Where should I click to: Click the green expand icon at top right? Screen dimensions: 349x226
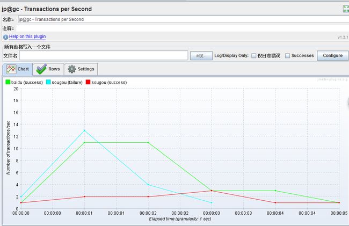346,9
